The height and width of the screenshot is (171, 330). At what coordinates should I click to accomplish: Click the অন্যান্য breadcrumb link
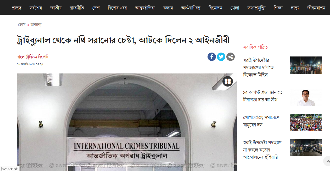36,25
